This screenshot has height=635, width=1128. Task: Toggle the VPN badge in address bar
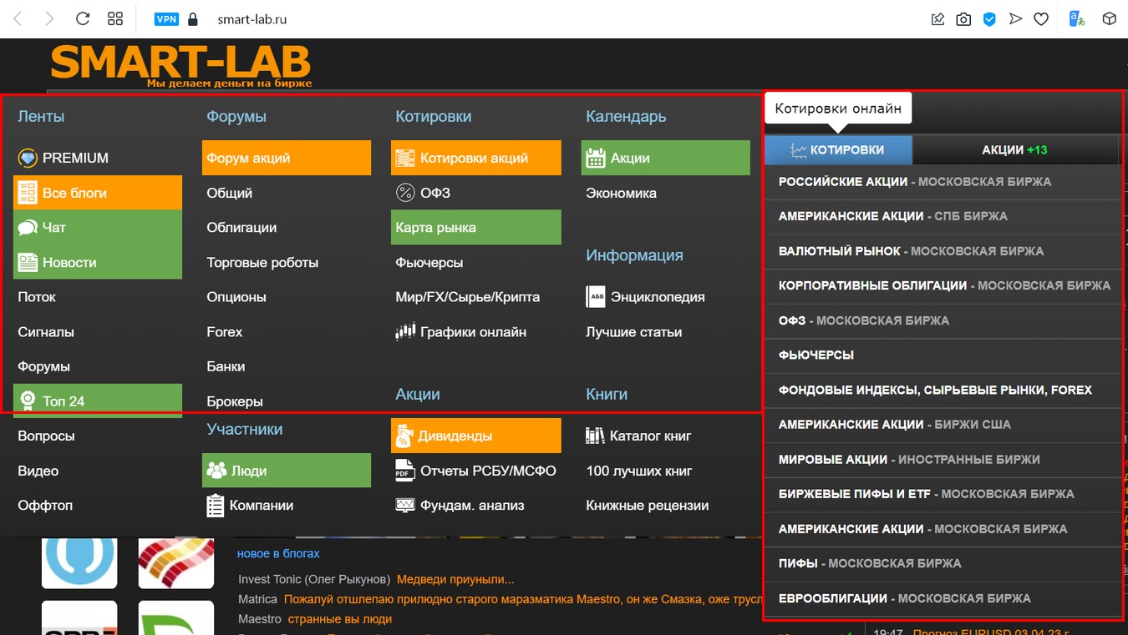(x=166, y=18)
